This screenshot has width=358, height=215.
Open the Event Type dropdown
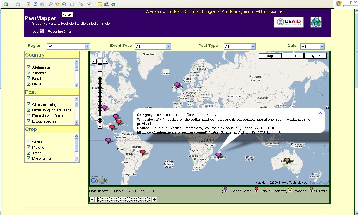[x=168, y=46]
